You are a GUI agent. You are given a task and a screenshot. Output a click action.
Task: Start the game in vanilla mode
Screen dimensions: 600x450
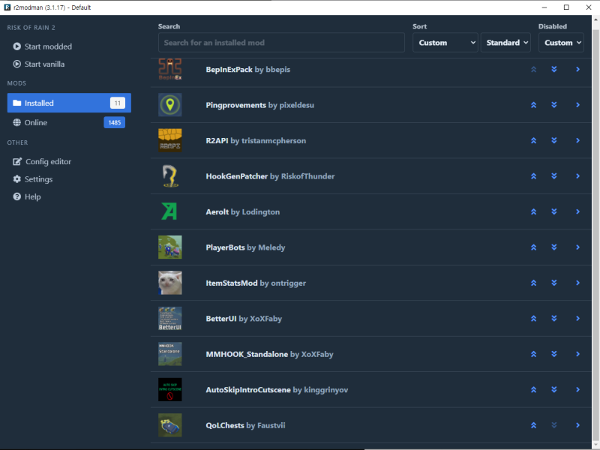39,64
